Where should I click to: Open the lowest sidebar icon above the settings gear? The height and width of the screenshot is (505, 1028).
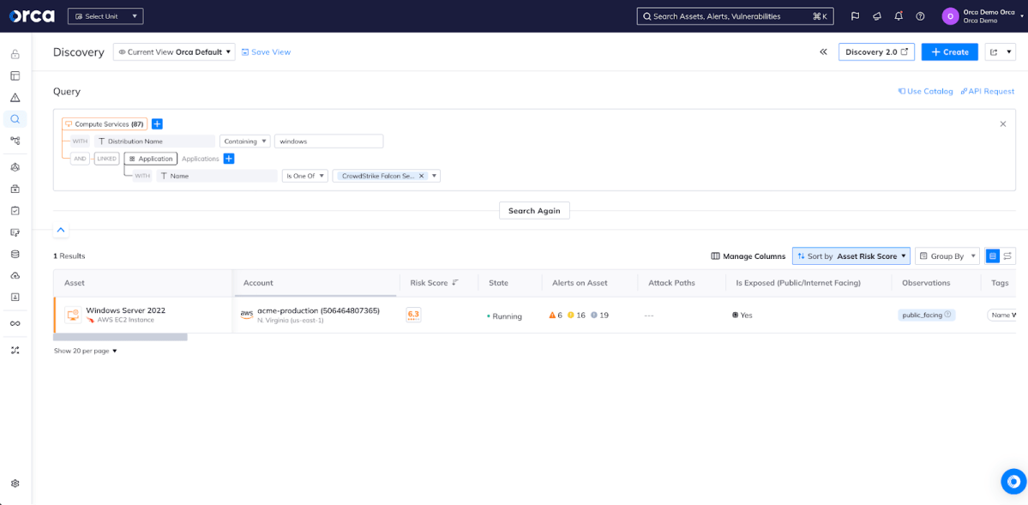(15, 350)
